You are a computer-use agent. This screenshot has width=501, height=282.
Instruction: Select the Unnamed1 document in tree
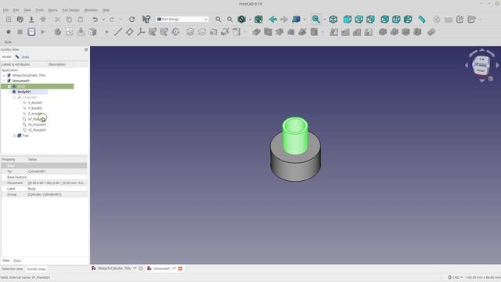click(x=21, y=81)
